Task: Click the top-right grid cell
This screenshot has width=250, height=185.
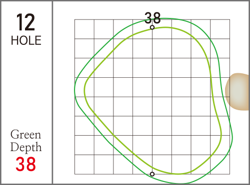Action: point(220,29)
